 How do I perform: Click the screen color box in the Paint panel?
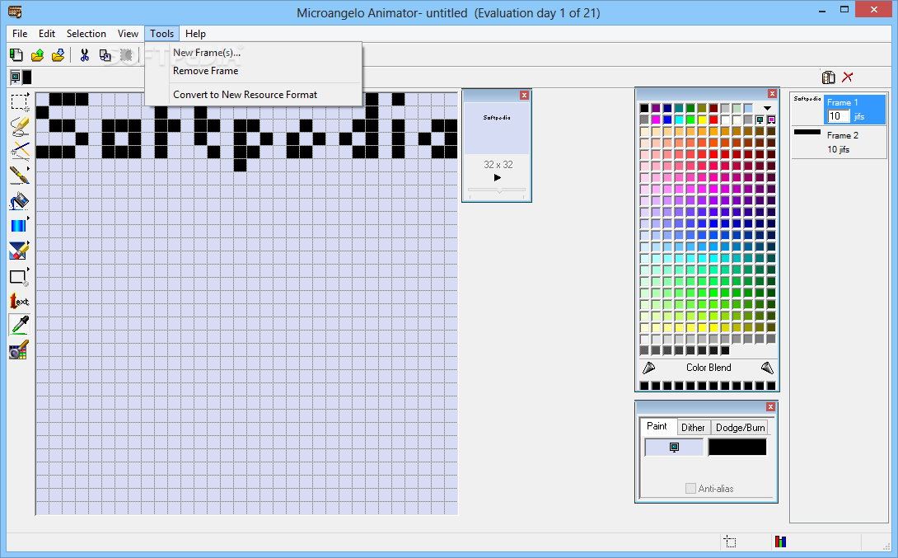[x=674, y=447]
